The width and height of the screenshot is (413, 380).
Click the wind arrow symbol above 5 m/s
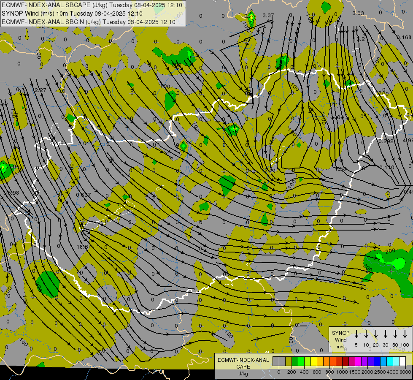point(356,334)
